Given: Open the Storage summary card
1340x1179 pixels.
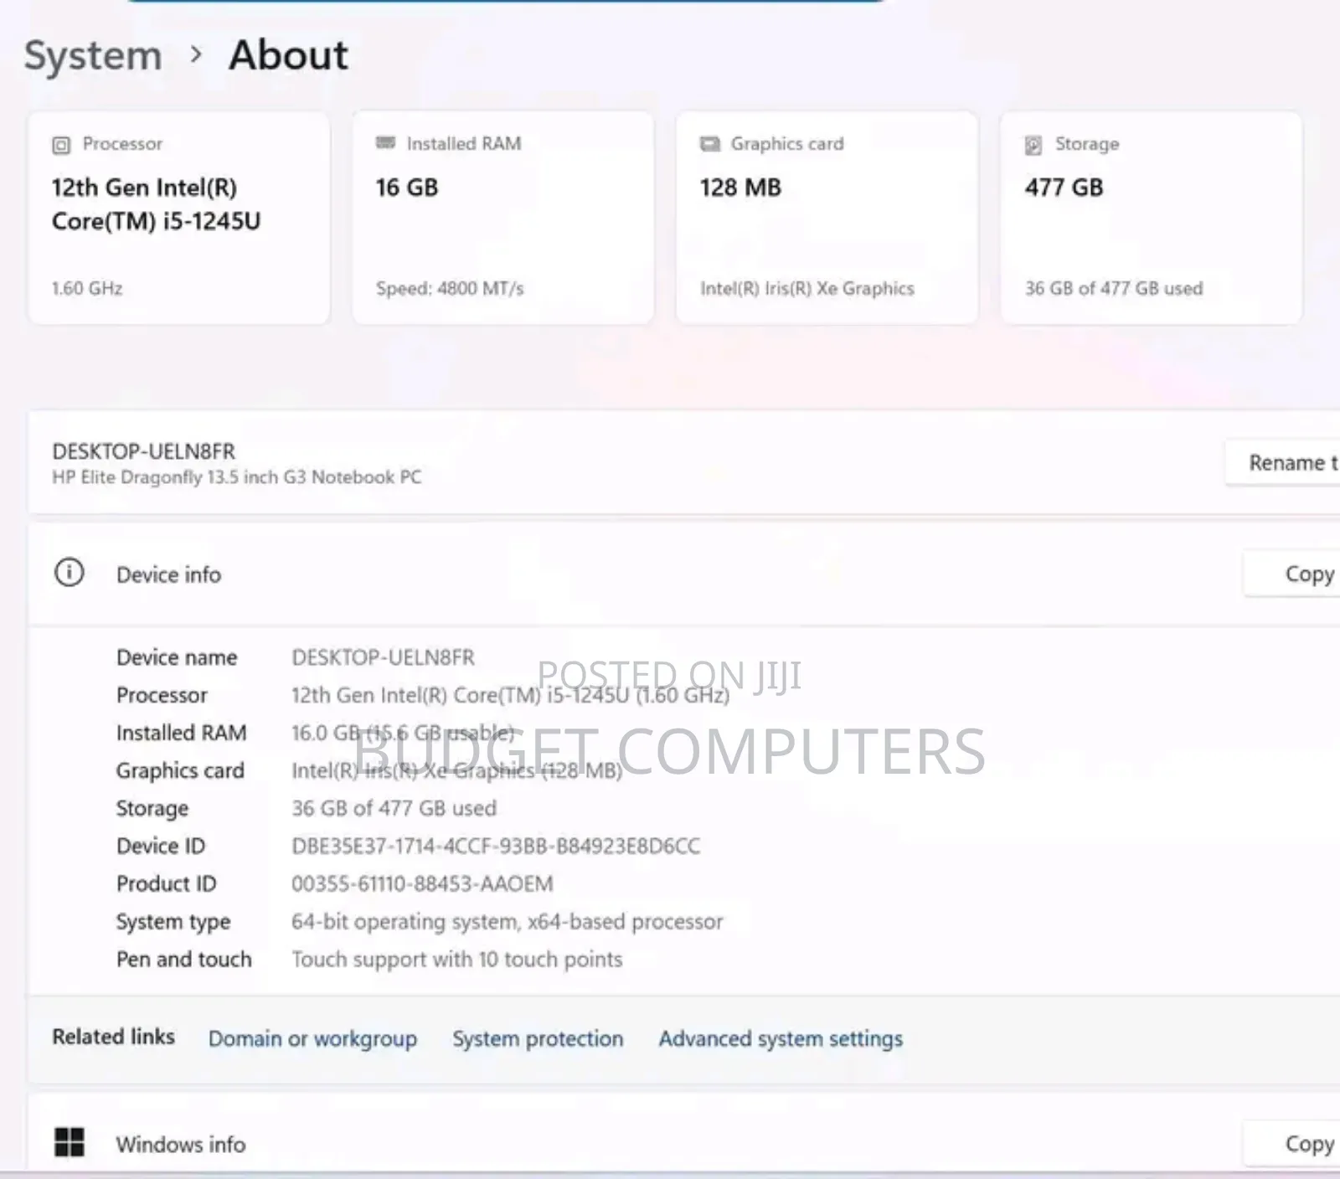Looking at the screenshot, I should click(1152, 218).
